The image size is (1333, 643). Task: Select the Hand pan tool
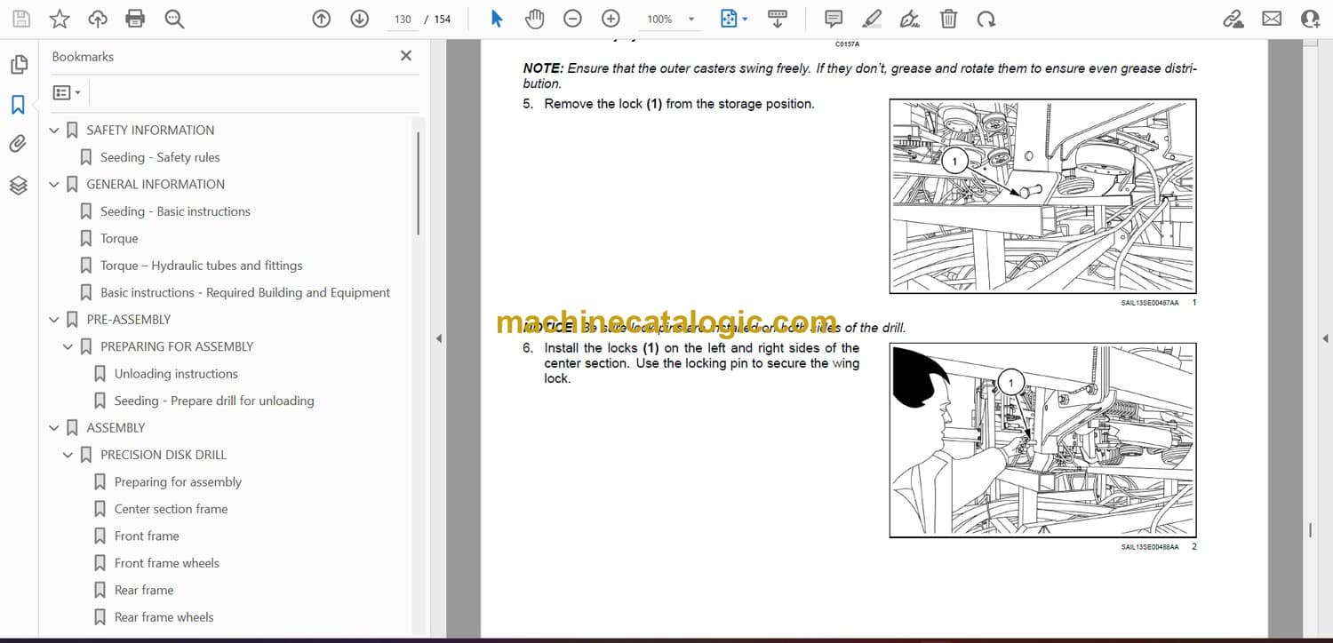coord(534,19)
